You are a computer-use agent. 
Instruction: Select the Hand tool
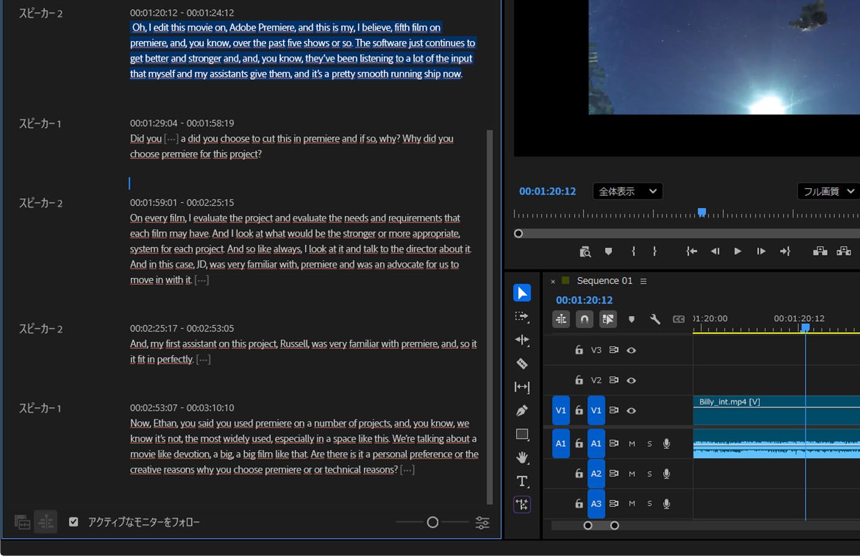[x=522, y=458]
